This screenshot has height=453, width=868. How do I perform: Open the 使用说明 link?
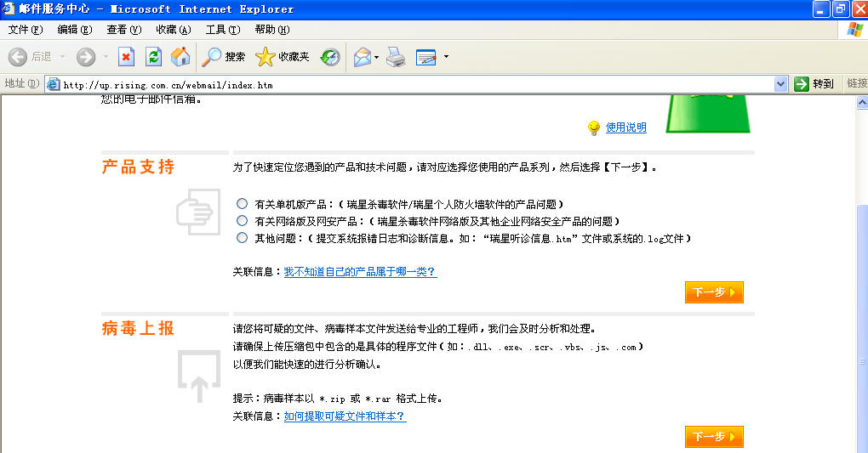[626, 127]
